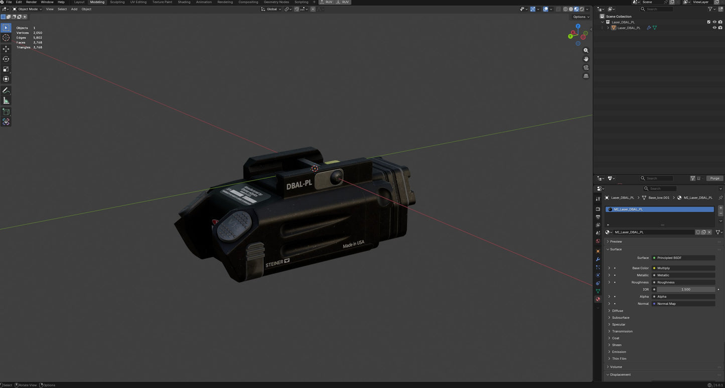This screenshot has height=388, width=725.
Task: Click the pan hand viewport icon
Action: [x=586, y=59]
